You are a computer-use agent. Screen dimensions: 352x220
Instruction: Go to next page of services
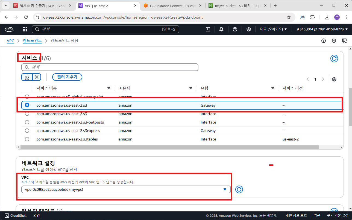(x=323, y=79)
